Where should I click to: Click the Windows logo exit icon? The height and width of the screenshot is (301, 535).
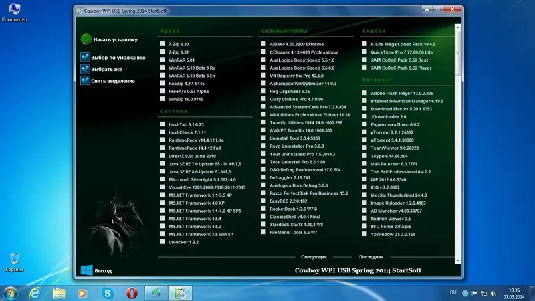(87, 270)
